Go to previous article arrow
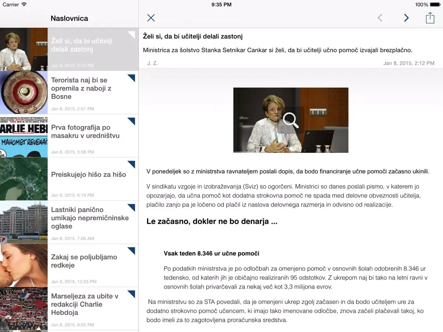Image resolution: width=443 pixels, height=332 pixels. click(x=380, y=18)
